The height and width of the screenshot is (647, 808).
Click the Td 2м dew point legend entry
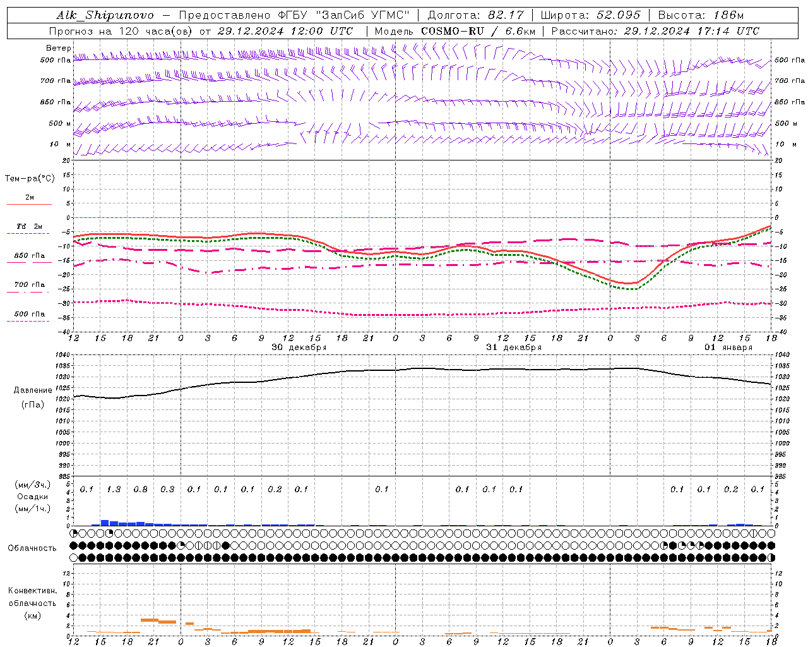[x=29, y=226]
